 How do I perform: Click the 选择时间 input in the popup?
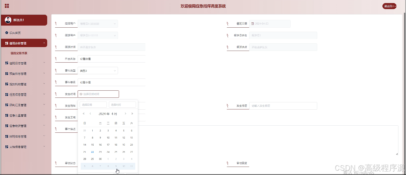point(122,105)
